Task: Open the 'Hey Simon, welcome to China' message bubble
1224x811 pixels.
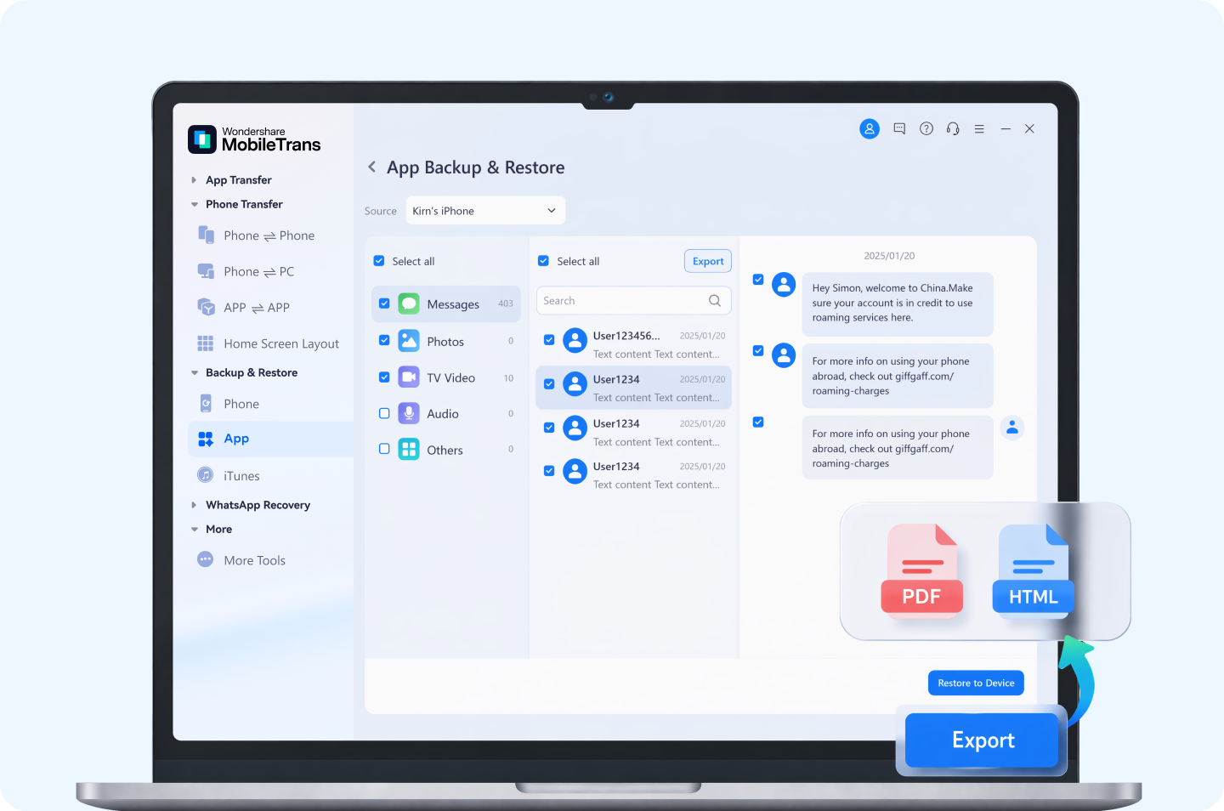Action: (898, 303)
